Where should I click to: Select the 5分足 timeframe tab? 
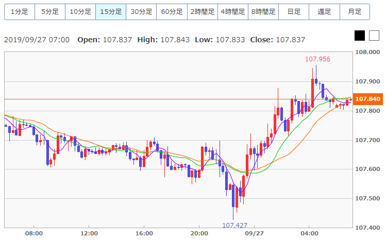pos(50,11)
